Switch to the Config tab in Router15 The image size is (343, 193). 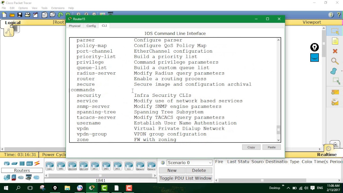[91, 26]
